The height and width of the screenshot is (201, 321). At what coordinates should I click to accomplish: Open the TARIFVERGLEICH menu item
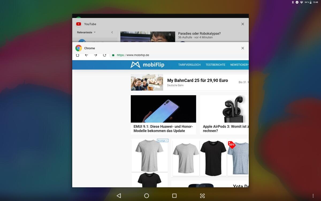[189, 65]
